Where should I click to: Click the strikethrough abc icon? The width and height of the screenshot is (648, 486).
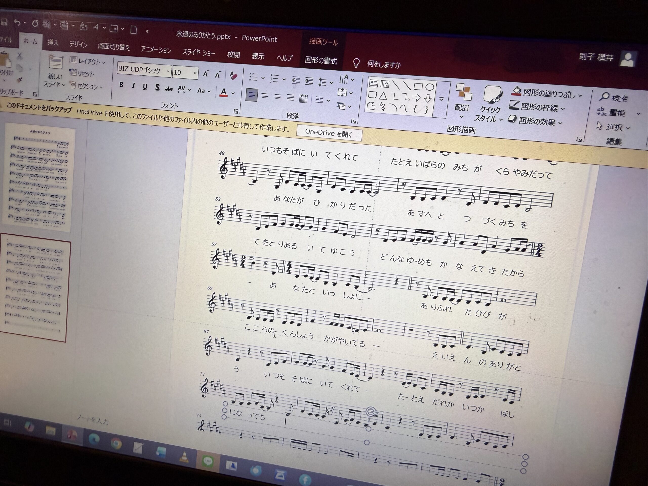click(x=169, y=89)
